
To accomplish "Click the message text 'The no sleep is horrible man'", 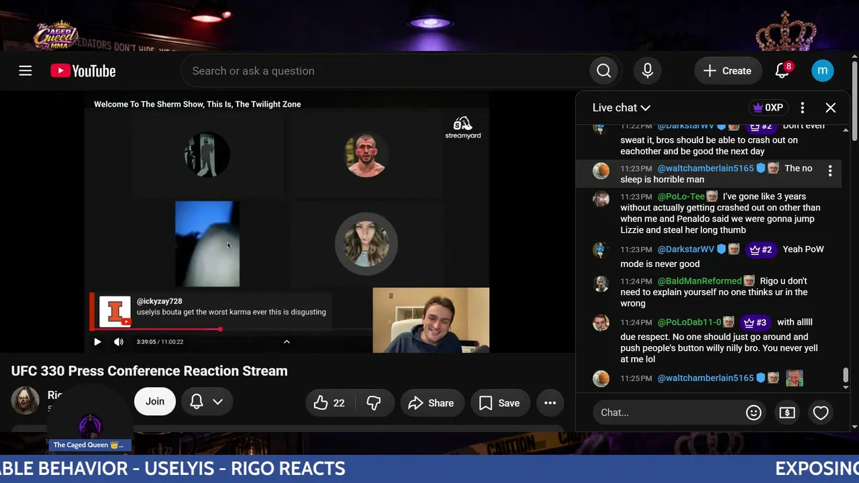I will (x=716, y=174).
